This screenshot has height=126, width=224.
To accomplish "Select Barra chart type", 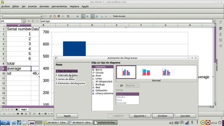I will coord(99,70).
